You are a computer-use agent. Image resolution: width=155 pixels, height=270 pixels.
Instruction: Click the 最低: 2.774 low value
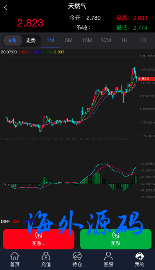[x=132, y=28]
